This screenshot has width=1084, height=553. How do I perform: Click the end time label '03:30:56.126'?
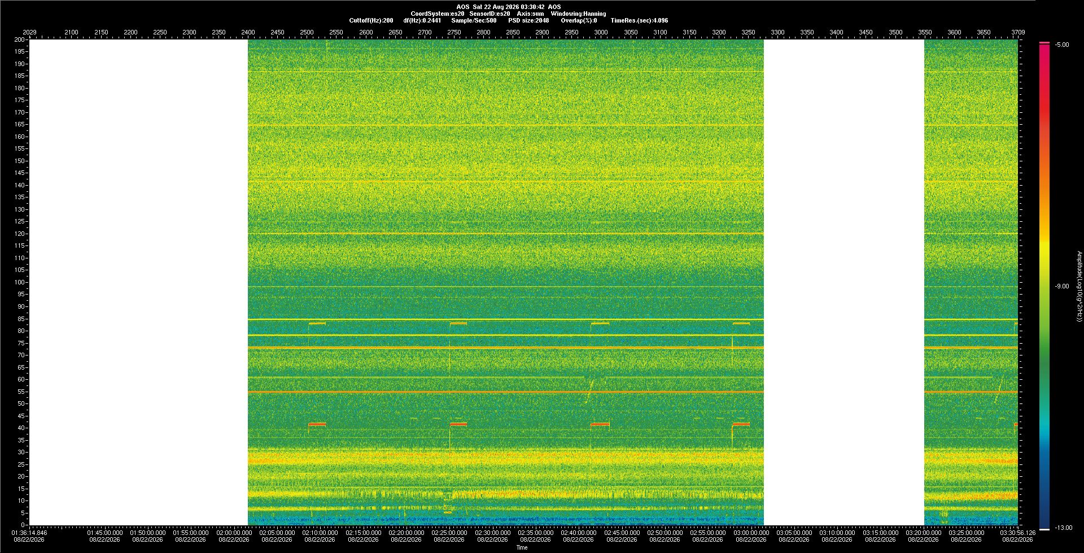tap(1018, 532)
